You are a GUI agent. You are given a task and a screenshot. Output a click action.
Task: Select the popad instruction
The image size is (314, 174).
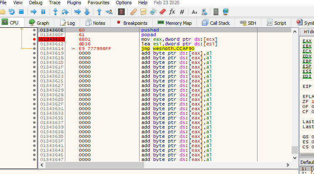[x=148, y=34]
